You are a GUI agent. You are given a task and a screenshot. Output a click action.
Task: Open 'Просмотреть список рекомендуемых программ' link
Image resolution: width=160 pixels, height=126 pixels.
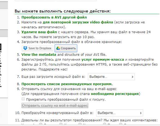[x=67, y=84]
